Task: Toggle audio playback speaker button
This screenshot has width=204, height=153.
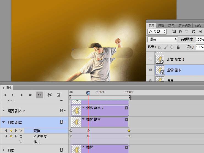Action: [x=39, y=95]
